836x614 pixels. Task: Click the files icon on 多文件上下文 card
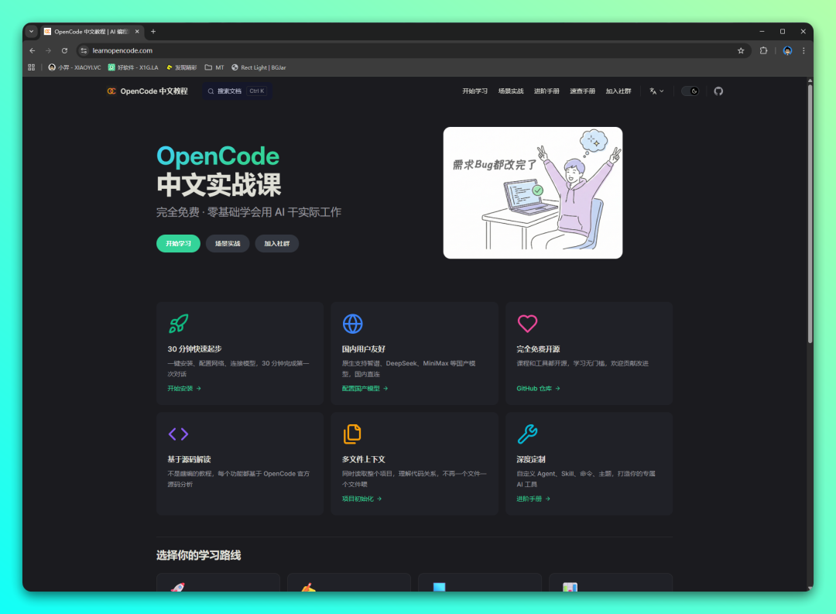coord(352,434)
